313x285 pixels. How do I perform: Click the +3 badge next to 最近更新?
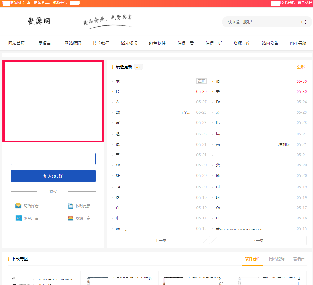(x=139, y=67)
